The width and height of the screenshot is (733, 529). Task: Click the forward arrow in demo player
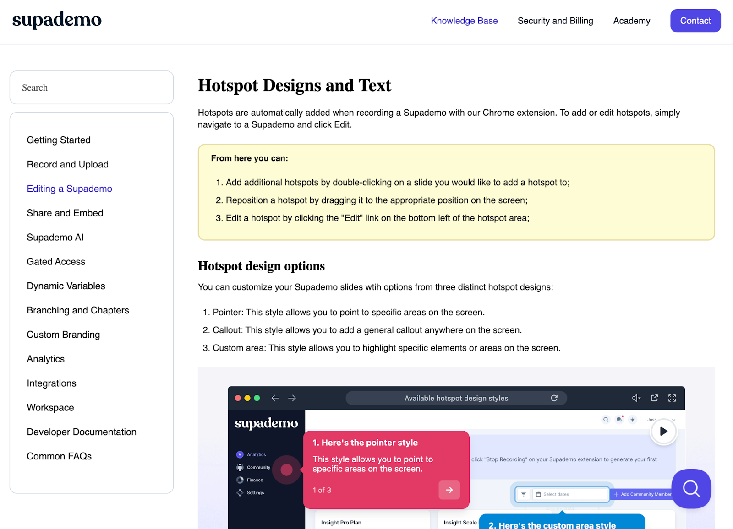(292, 398)
